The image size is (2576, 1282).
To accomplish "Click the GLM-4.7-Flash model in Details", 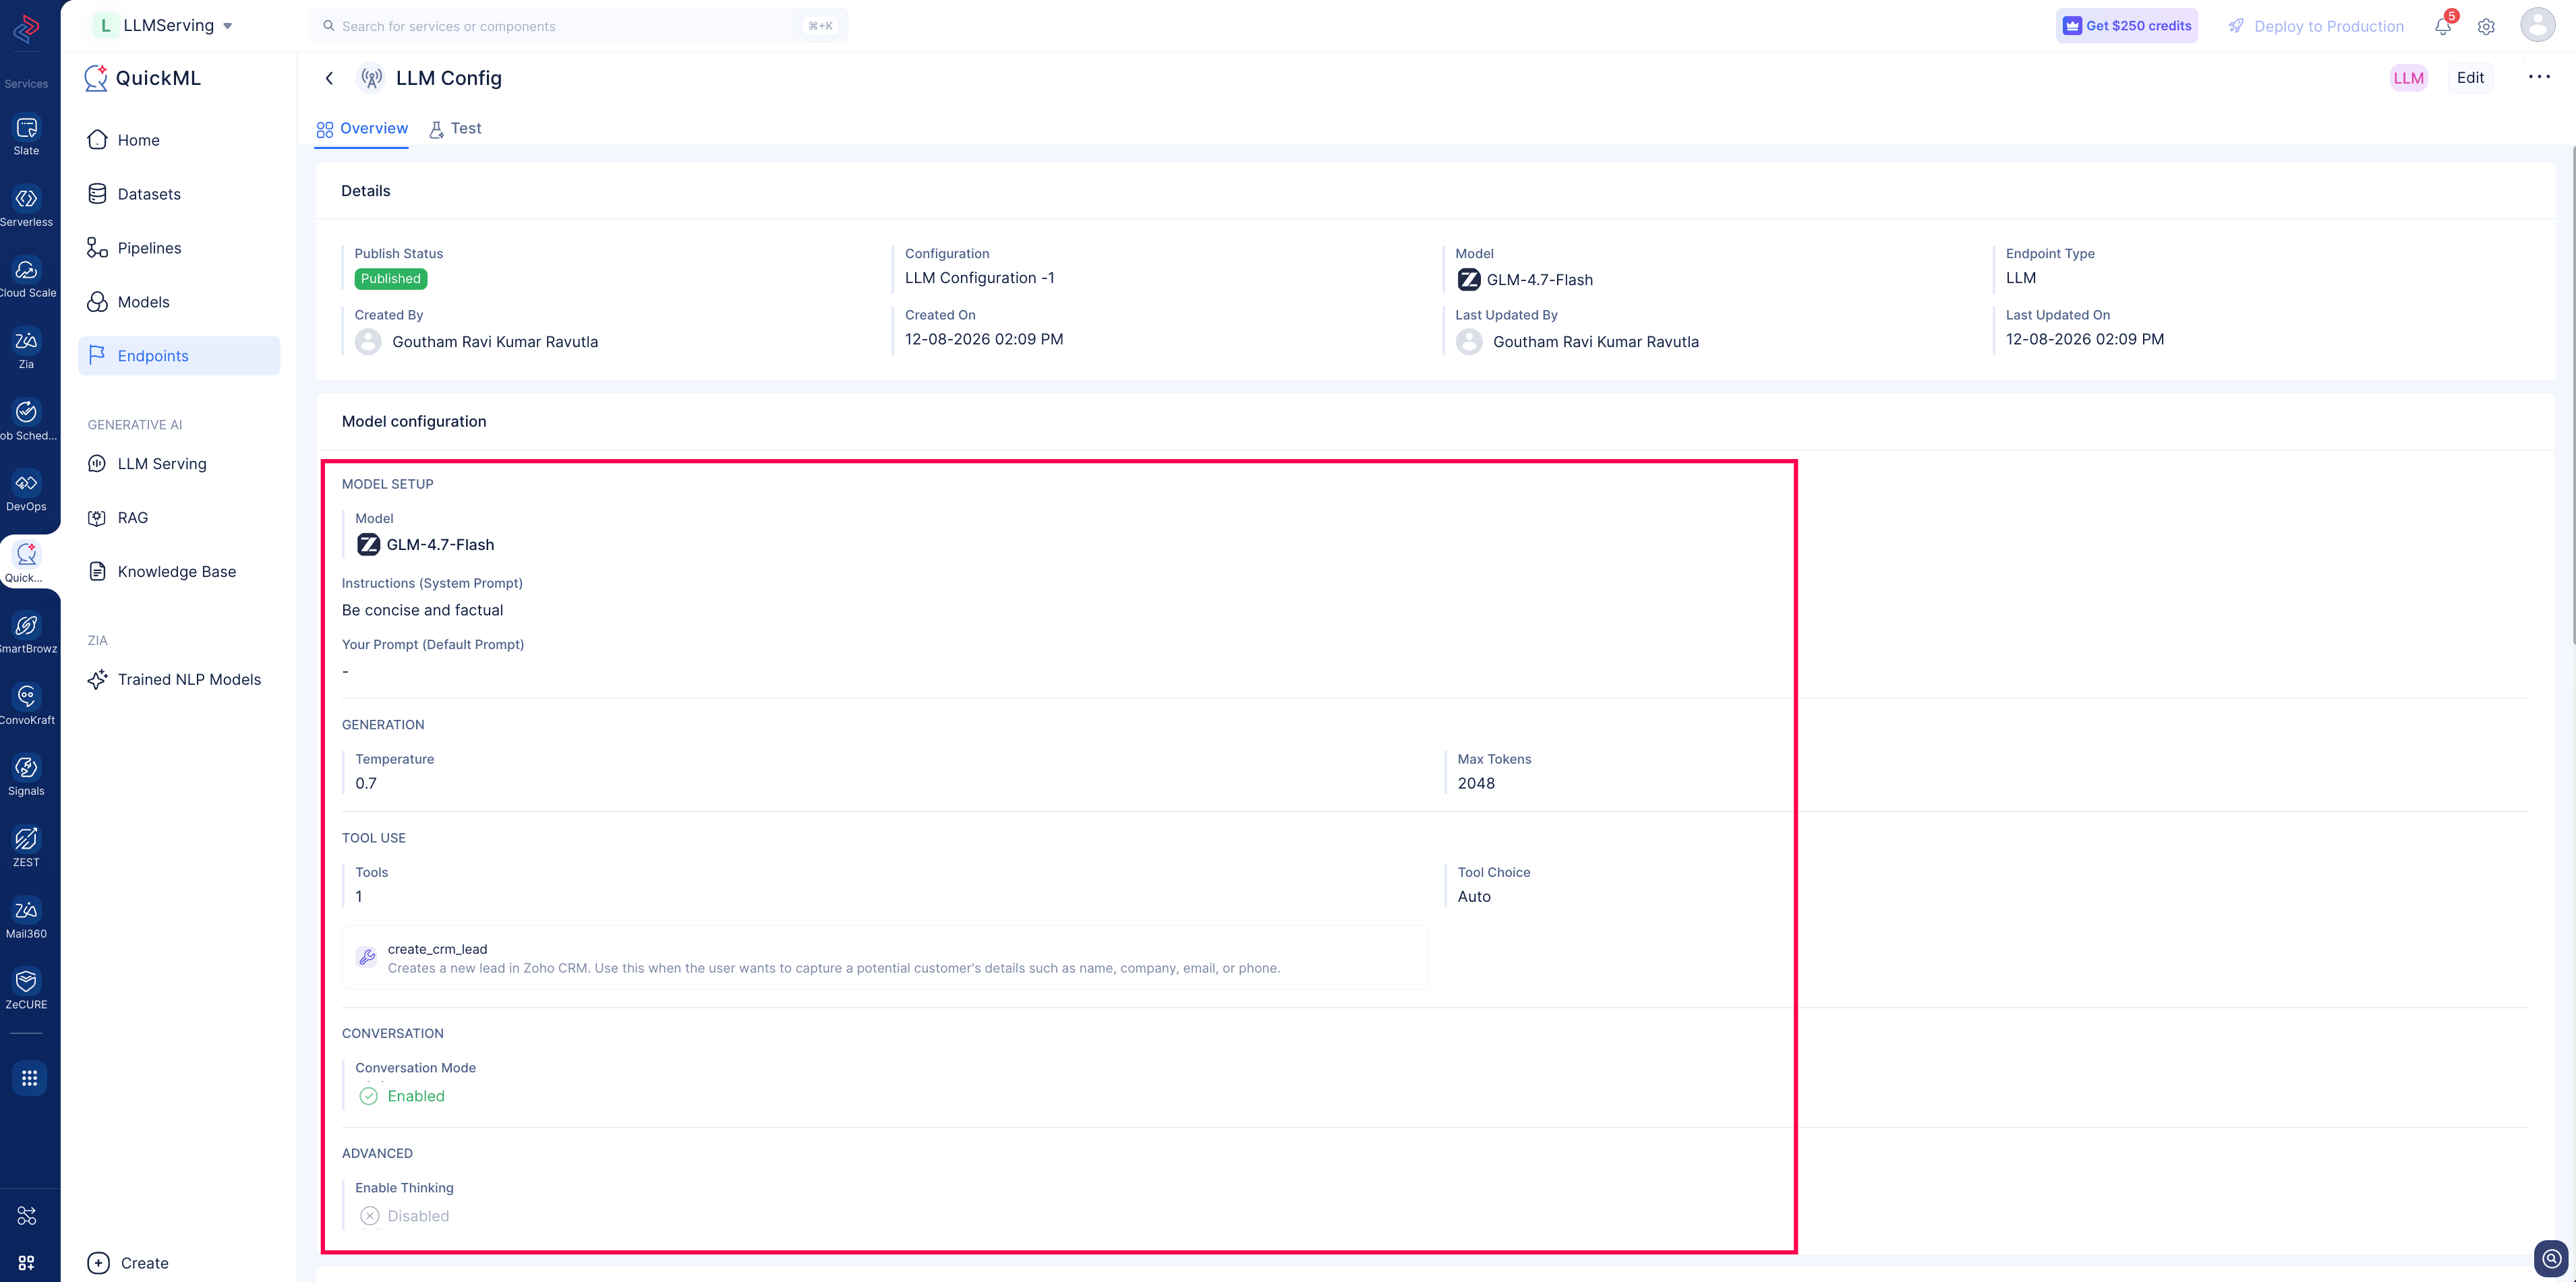I will click(x=1525, y=280).
